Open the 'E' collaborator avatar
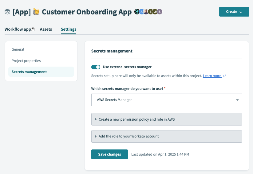Image resolution: width=253 pixels, height=174 pixels. coord(151,12)
